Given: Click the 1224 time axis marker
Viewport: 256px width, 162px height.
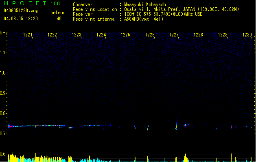Looking at the screenshot, I should (101, 35).
